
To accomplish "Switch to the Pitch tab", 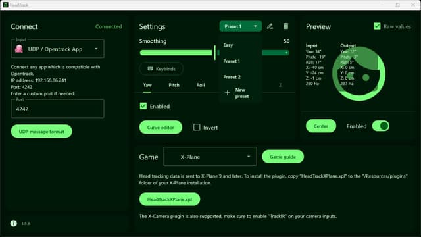I will pos(174,85).
